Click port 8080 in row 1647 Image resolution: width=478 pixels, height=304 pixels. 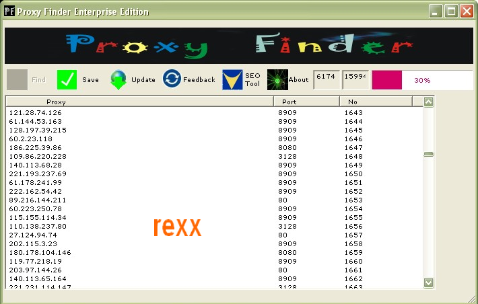pos(287,148)
